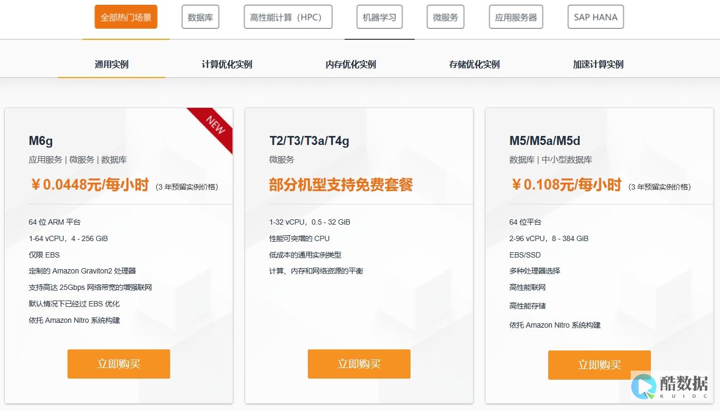Switch to the 通用实例 tab
Viewport: 720px width, 411px height.
[x=112, y=64]
